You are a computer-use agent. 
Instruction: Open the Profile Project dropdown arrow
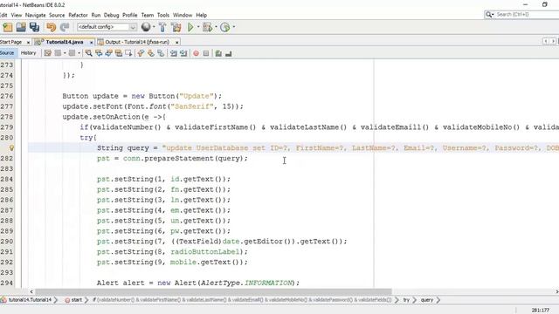[x=234, y=27]
